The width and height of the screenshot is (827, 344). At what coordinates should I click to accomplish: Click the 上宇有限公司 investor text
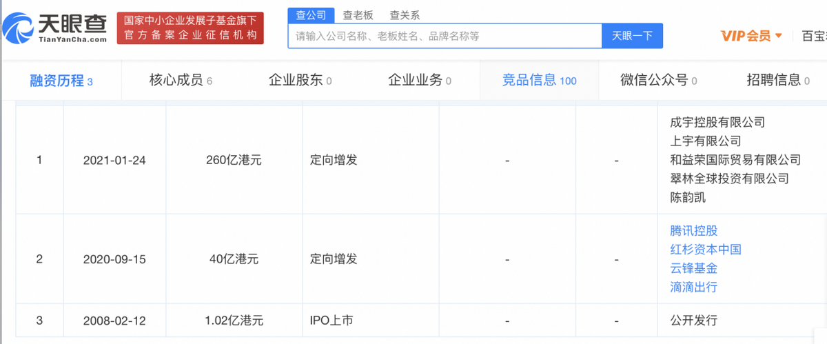click(x=705, y=141)
